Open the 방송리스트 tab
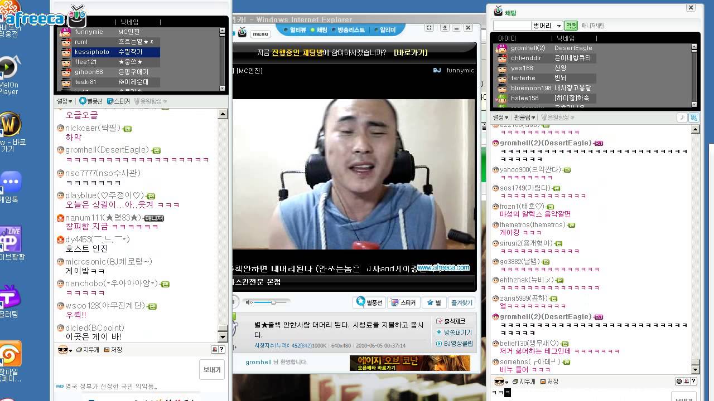Viewport: 714px width, 401px height. click(349, 30)
